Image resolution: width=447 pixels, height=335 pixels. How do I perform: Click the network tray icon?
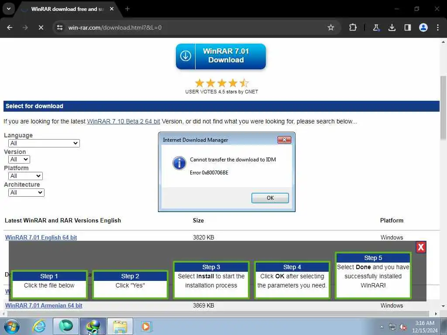pyautogui.click(x=392, y=327)
